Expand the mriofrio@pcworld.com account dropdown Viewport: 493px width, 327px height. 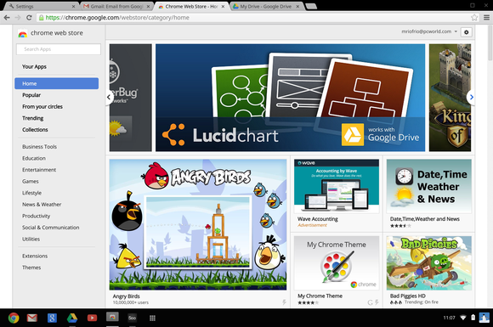click(429, 31)
